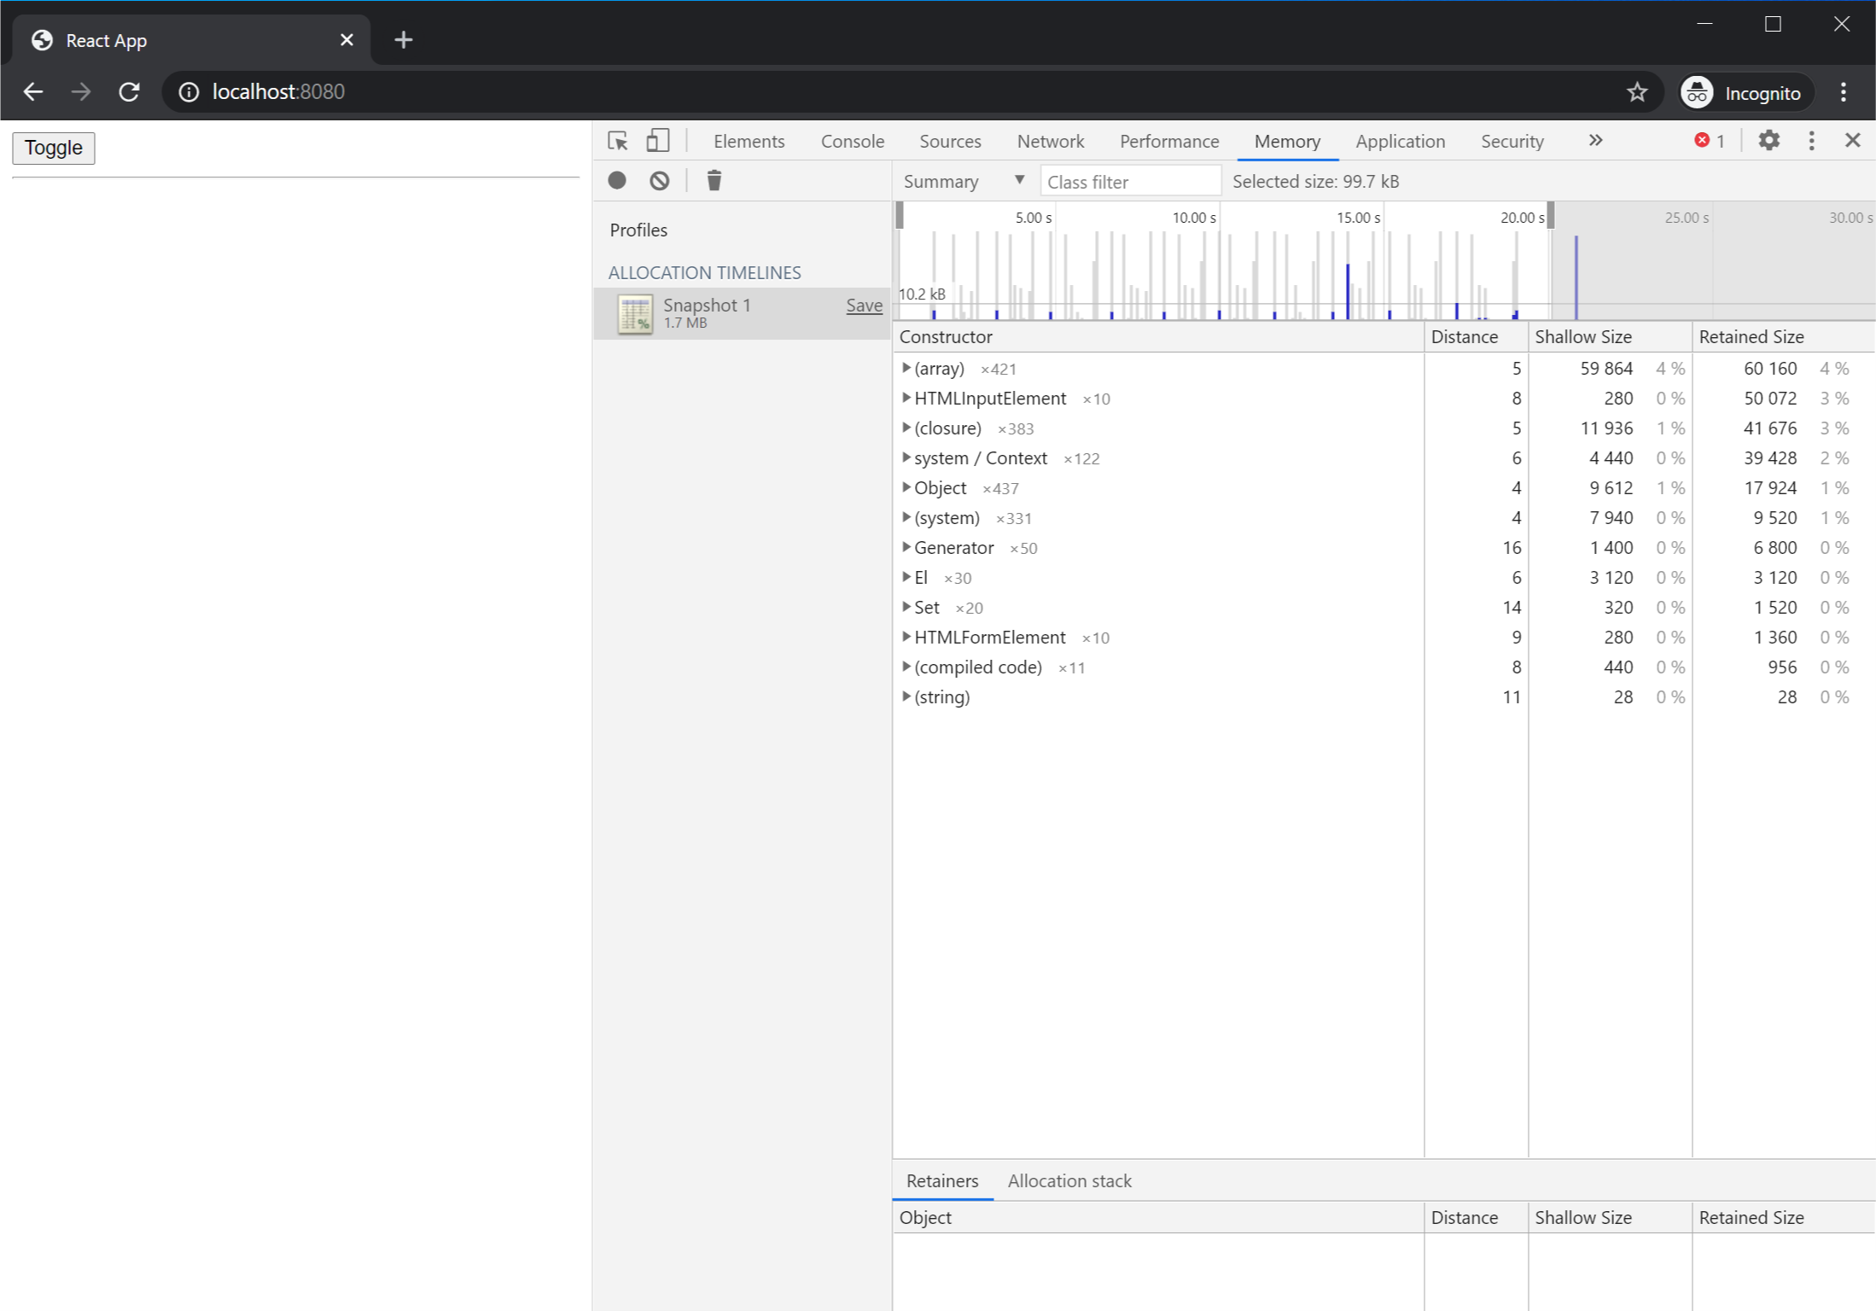The height and width of the screenshot is (1311, 1876).
Task: Click the Toggle button on the page
Action: (54, 148)
